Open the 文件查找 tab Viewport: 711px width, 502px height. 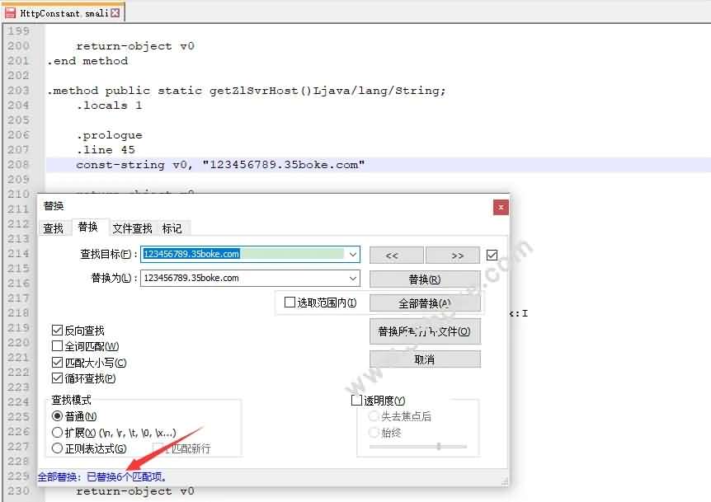[x=132, y=228]
